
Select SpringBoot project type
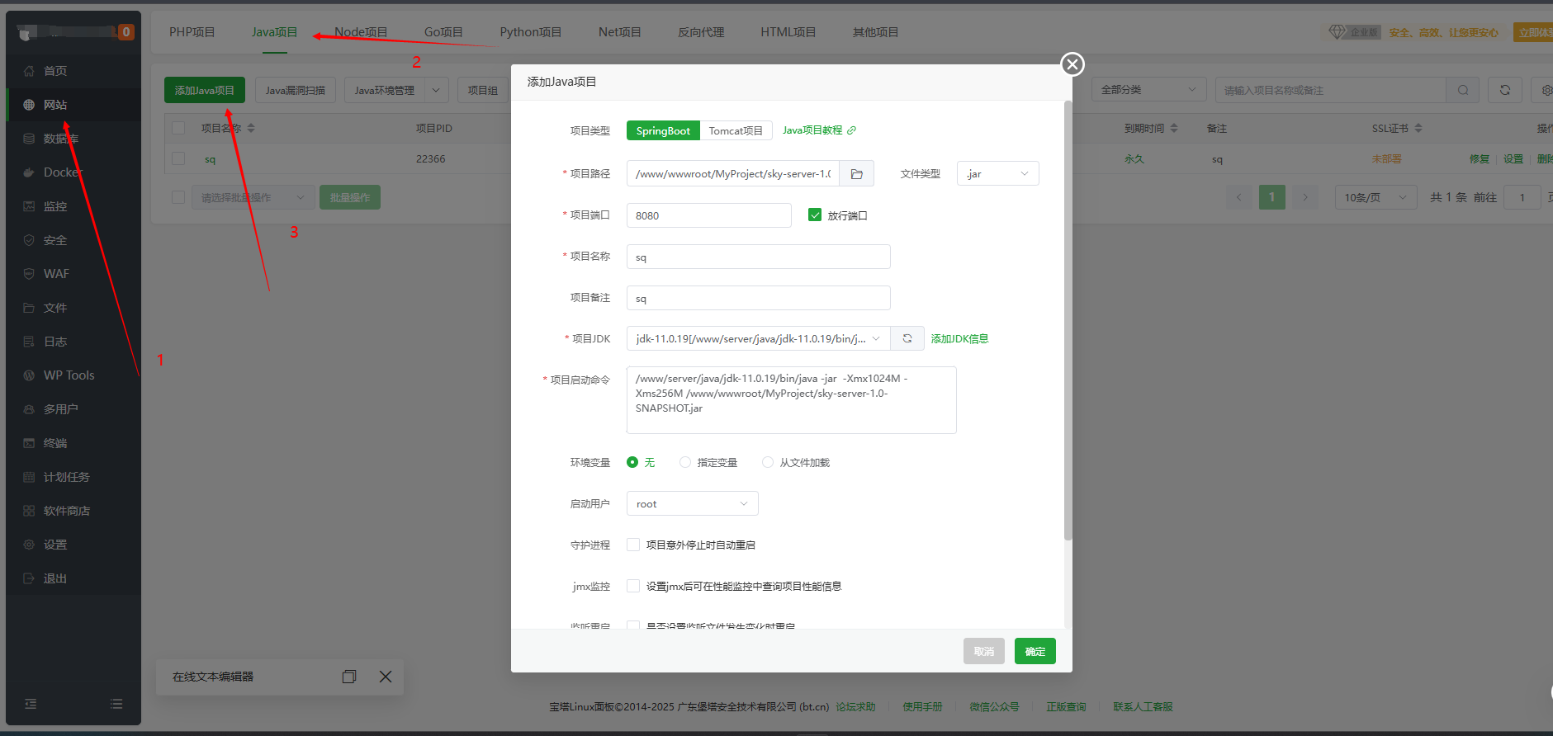(663, 130)
